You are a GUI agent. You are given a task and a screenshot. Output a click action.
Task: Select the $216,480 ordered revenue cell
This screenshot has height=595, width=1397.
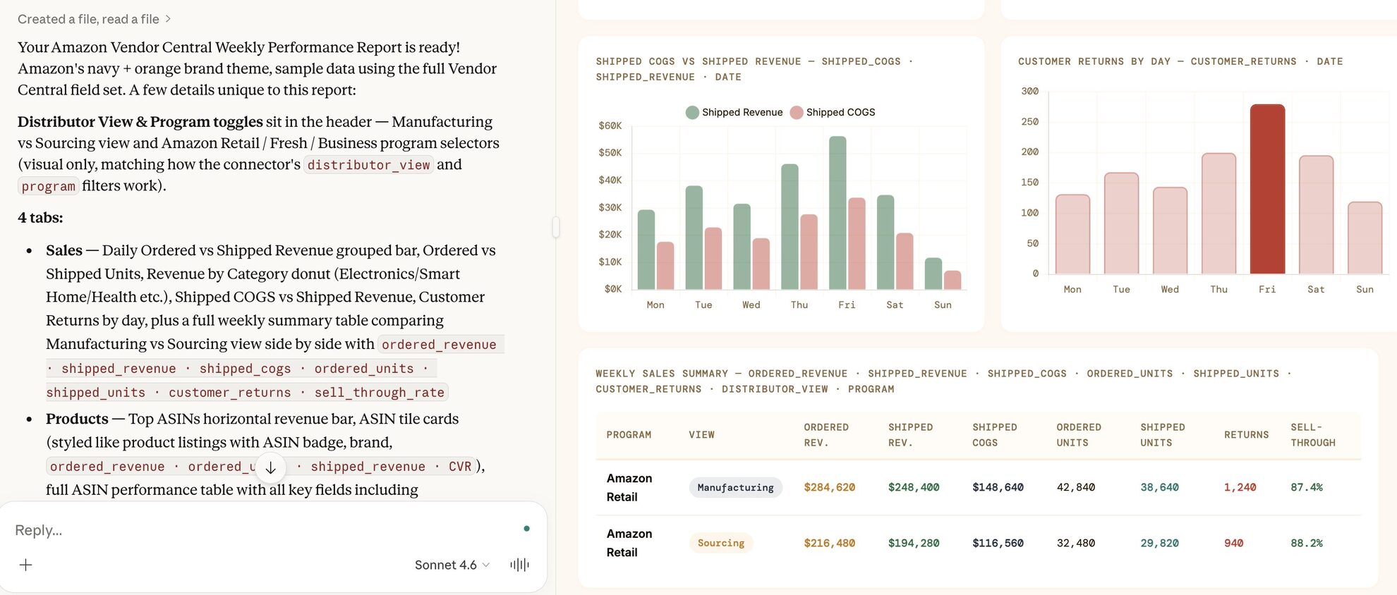pyautogui.click(x=829, y=543)
